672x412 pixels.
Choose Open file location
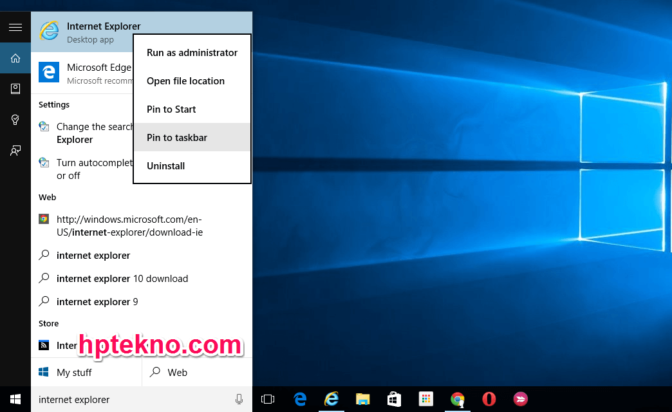[x=192, y=81]
